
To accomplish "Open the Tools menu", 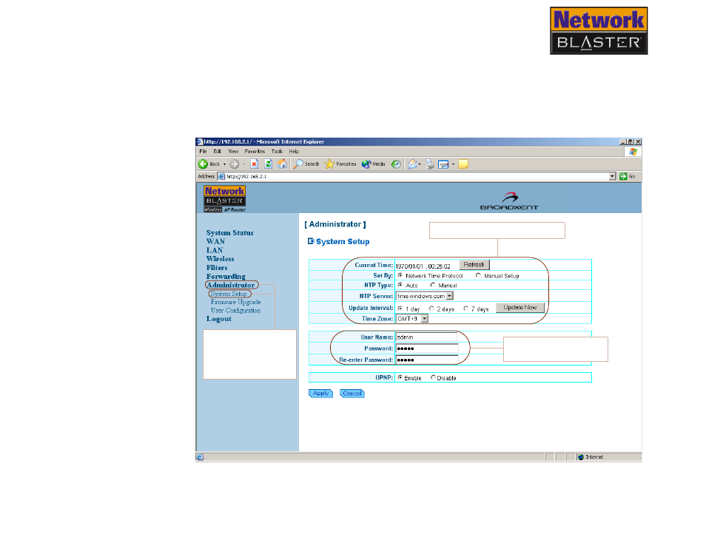I will (x=277, y=152).
